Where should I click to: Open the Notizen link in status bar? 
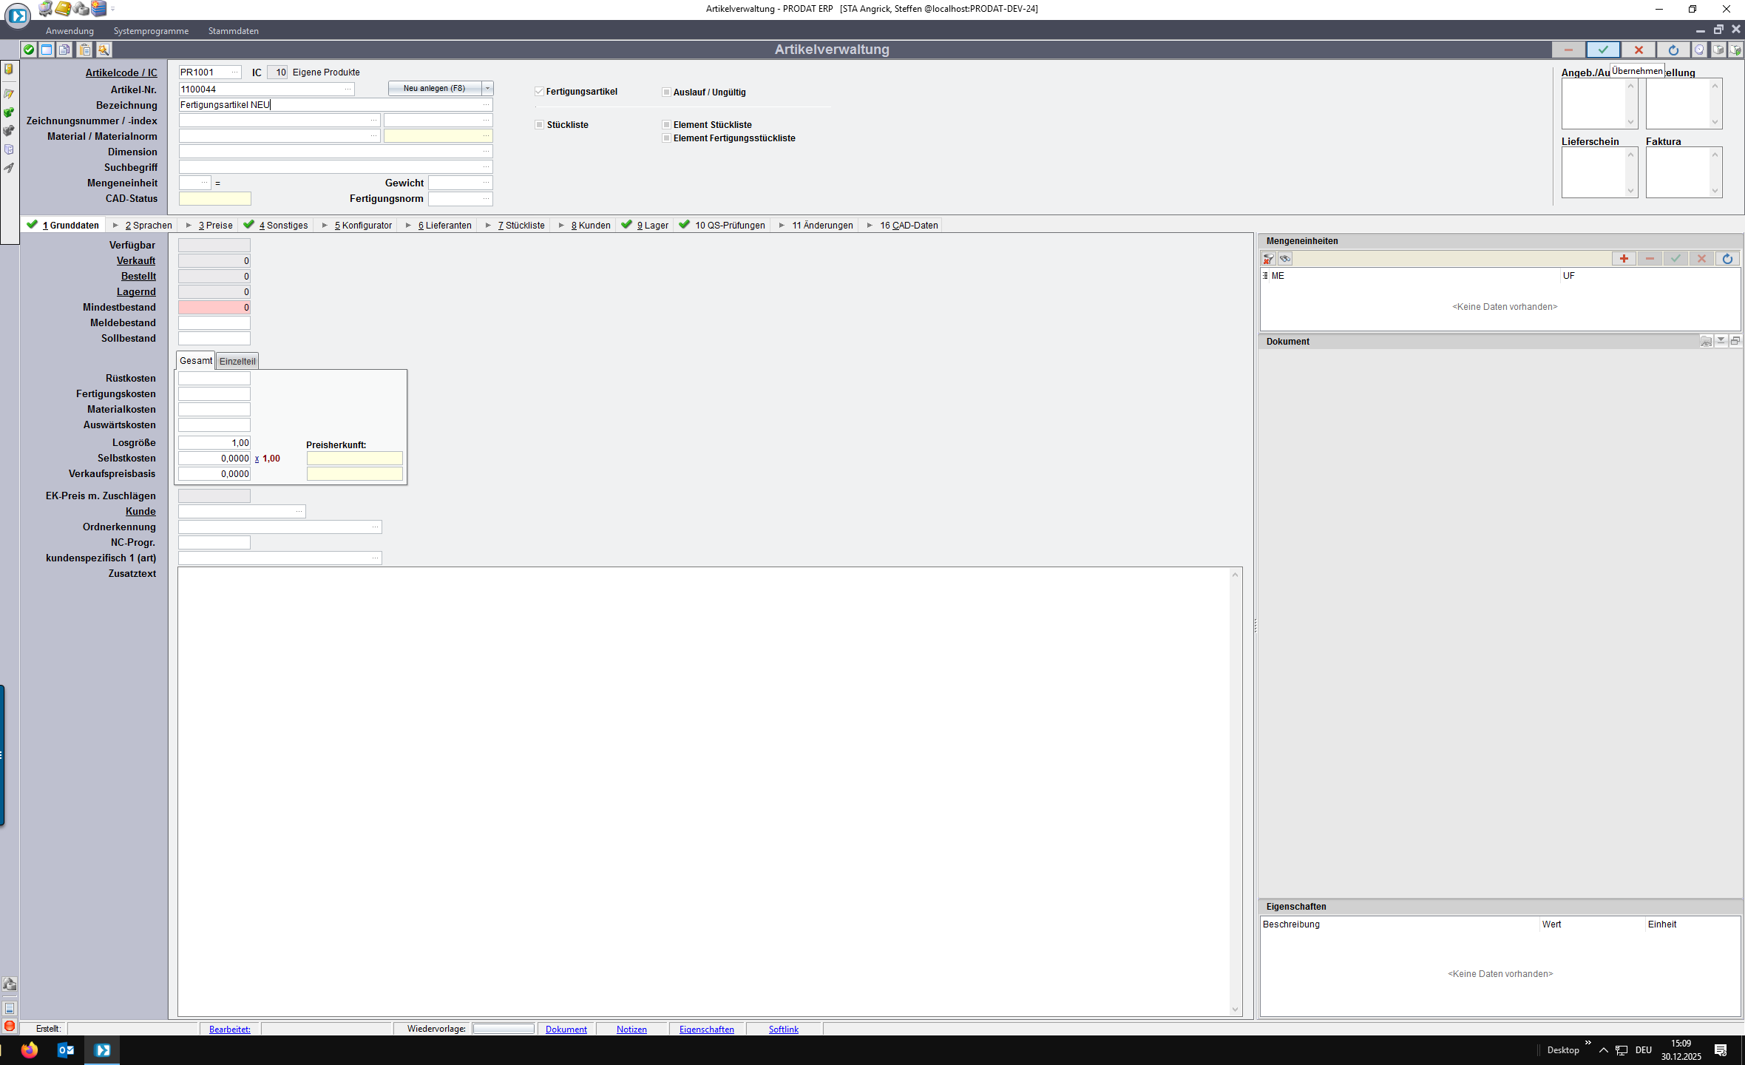point(631,1029)
